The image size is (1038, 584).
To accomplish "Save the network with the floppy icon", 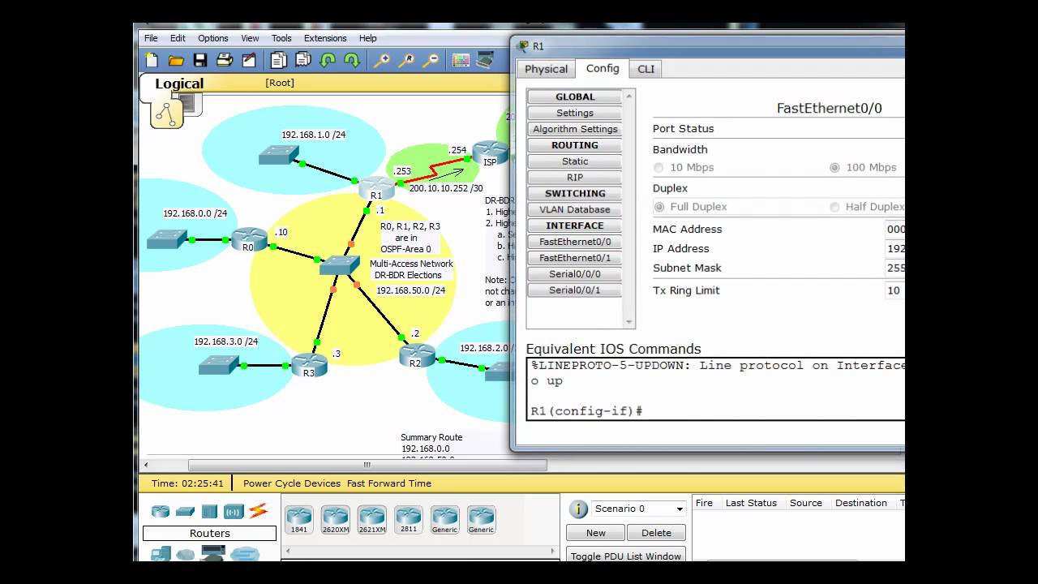I will click(x=200, y=60).
